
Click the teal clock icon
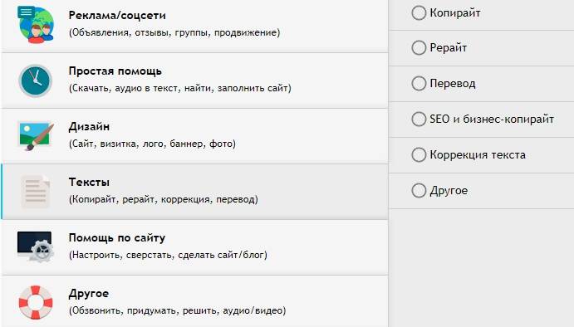click(36, 81)
